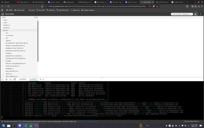Open the .terraformrc file
This screenshot has width=204, height=128.
[6, 28]
